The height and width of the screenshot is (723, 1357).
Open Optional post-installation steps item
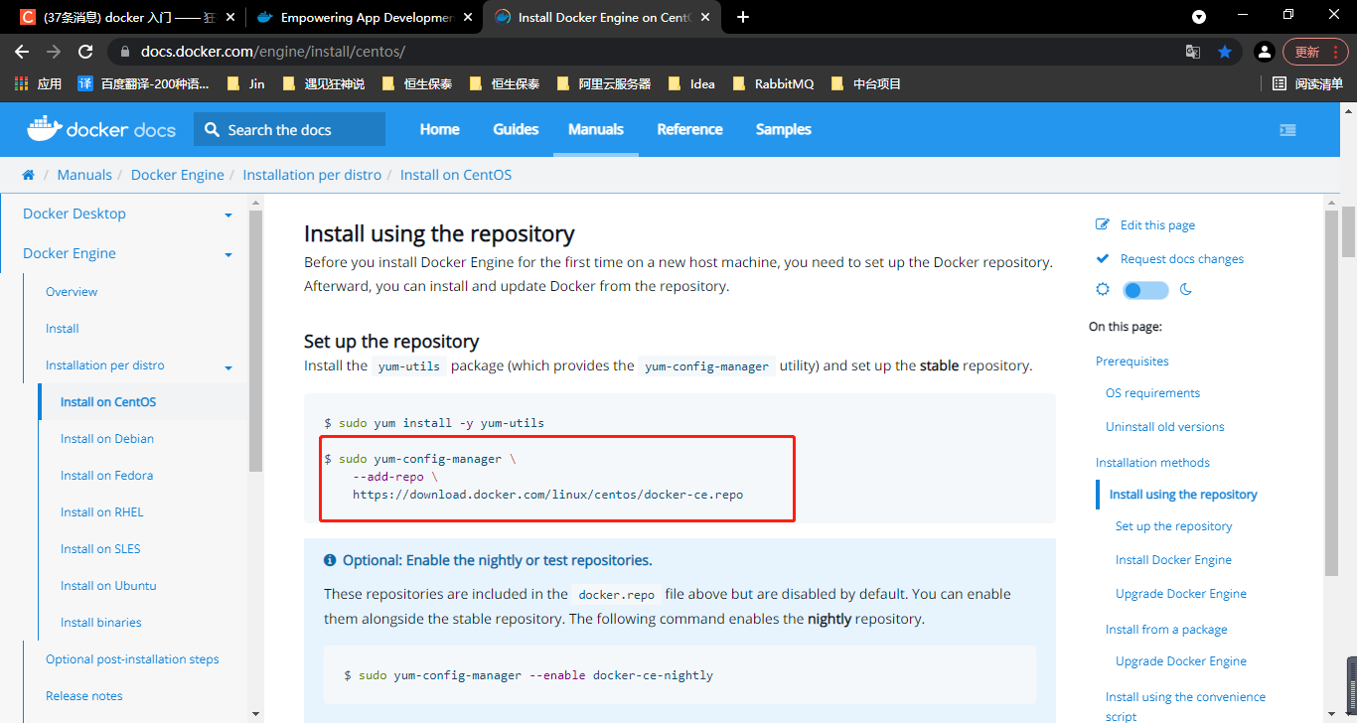132,659
